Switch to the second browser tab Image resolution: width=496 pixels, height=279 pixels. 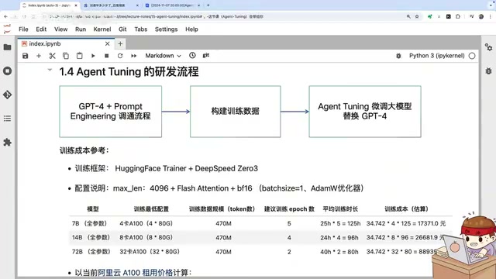coord(111,5)
